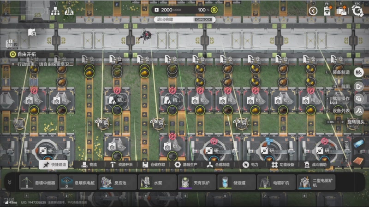Select the yellow 自由开拓 quest marker
The height and width of the screenshot is (207, 369).
tap(13, 54)
